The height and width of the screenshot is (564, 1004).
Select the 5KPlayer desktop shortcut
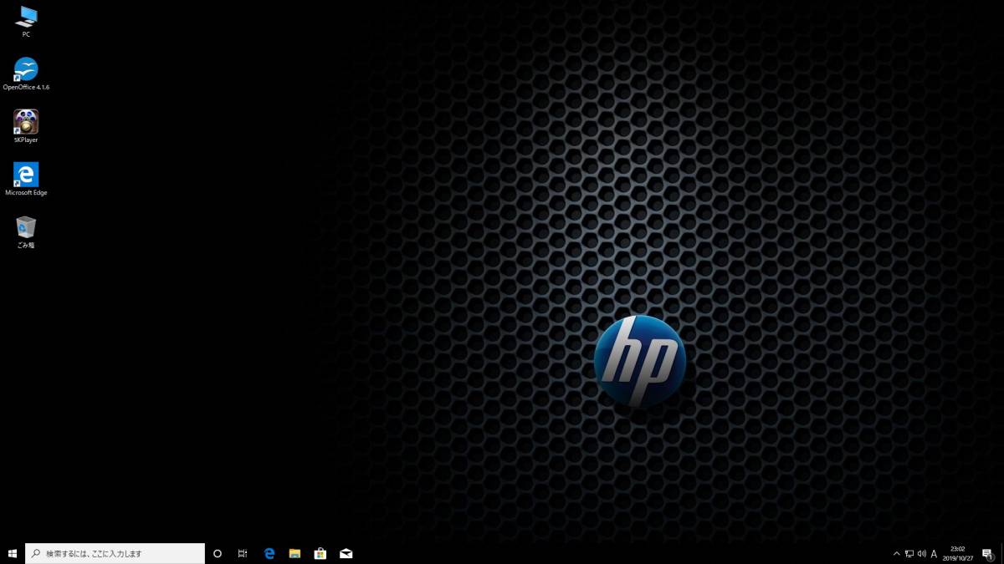tap(26, 126)
